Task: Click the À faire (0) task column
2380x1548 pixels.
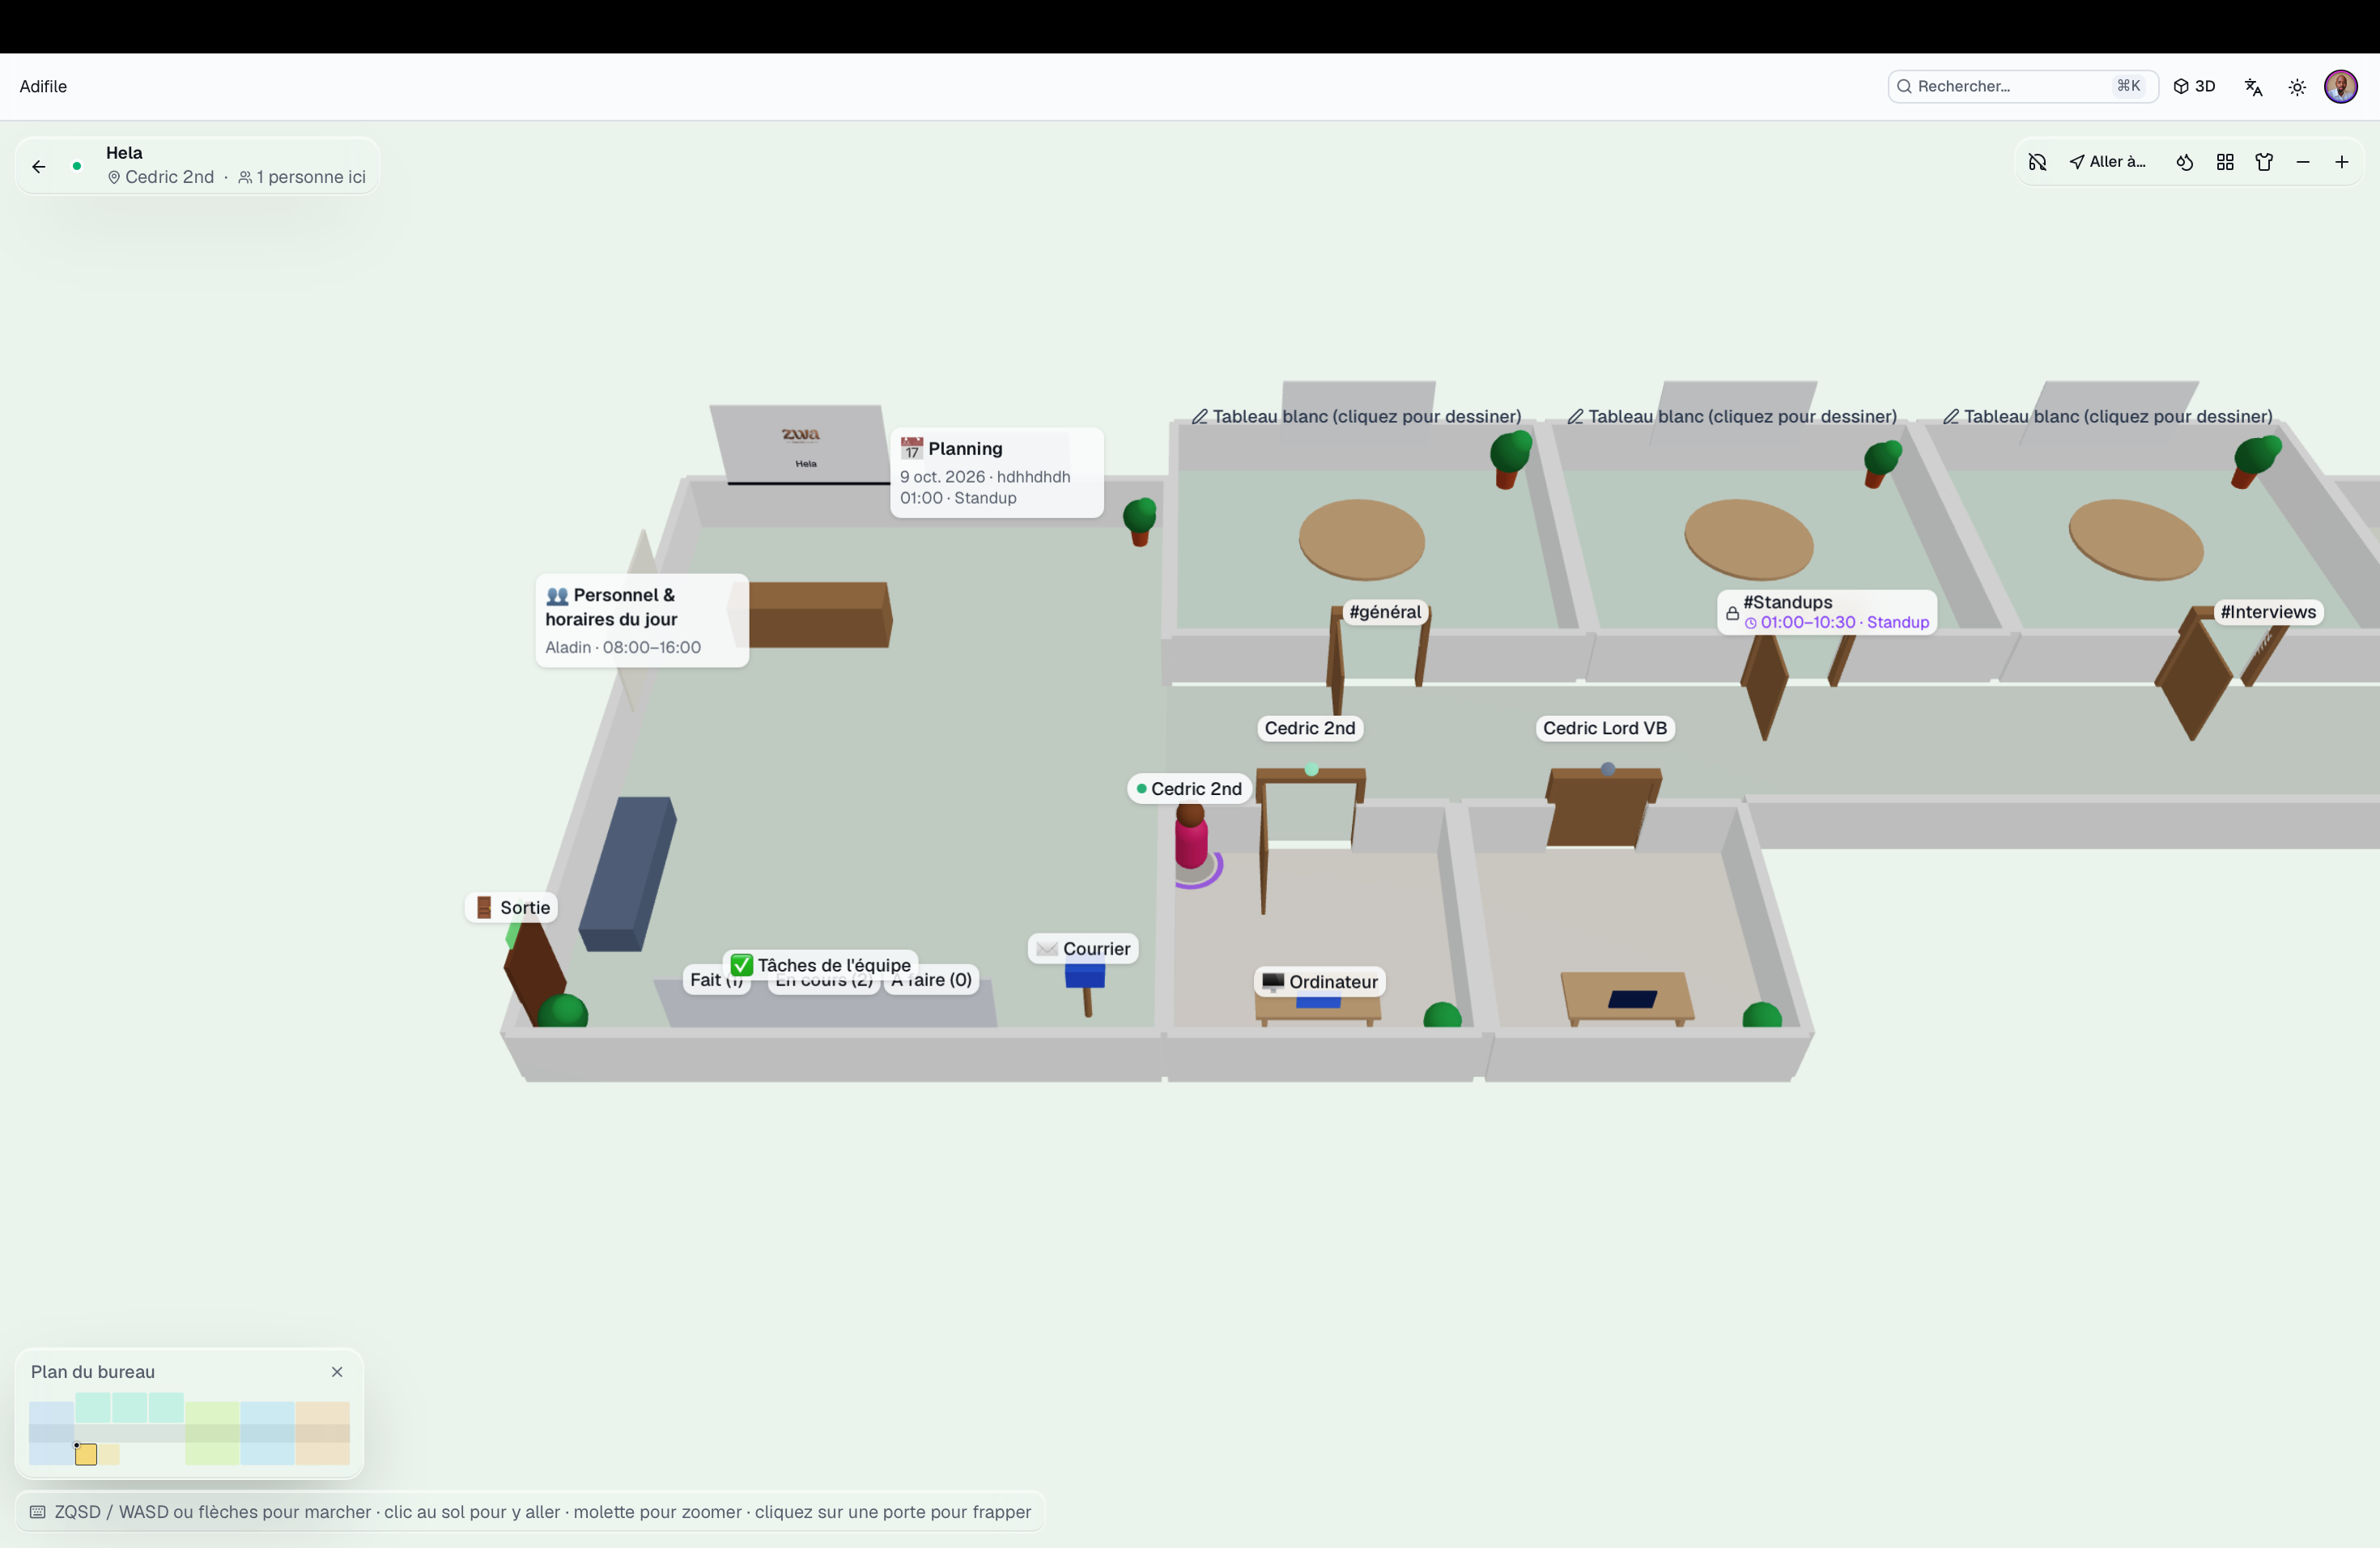Action: click(x=931, y=980)
